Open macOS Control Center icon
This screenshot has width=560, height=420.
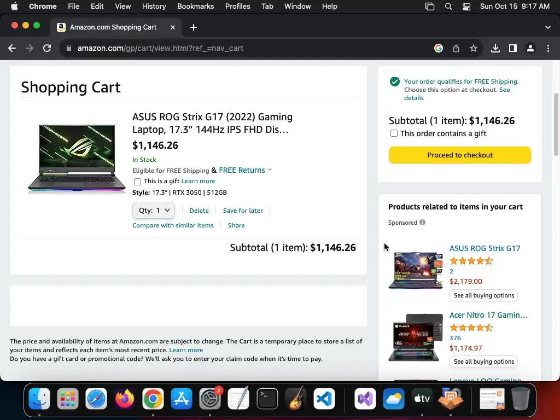click(466, 7)
